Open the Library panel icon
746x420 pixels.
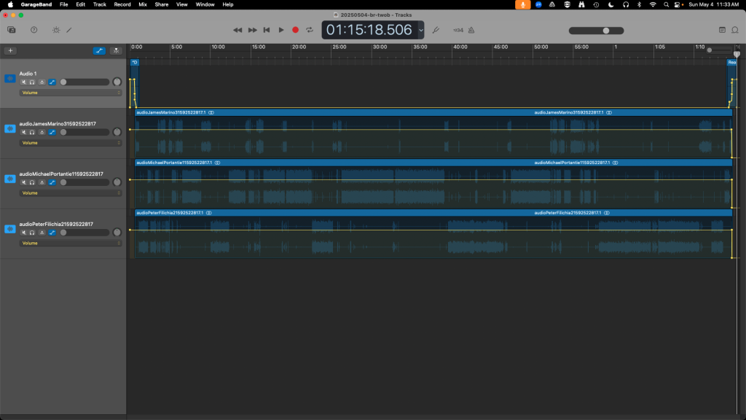pos(12,30)
